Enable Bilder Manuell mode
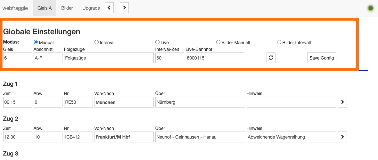The height and width of the screenshot is (160, 378). 218,42
